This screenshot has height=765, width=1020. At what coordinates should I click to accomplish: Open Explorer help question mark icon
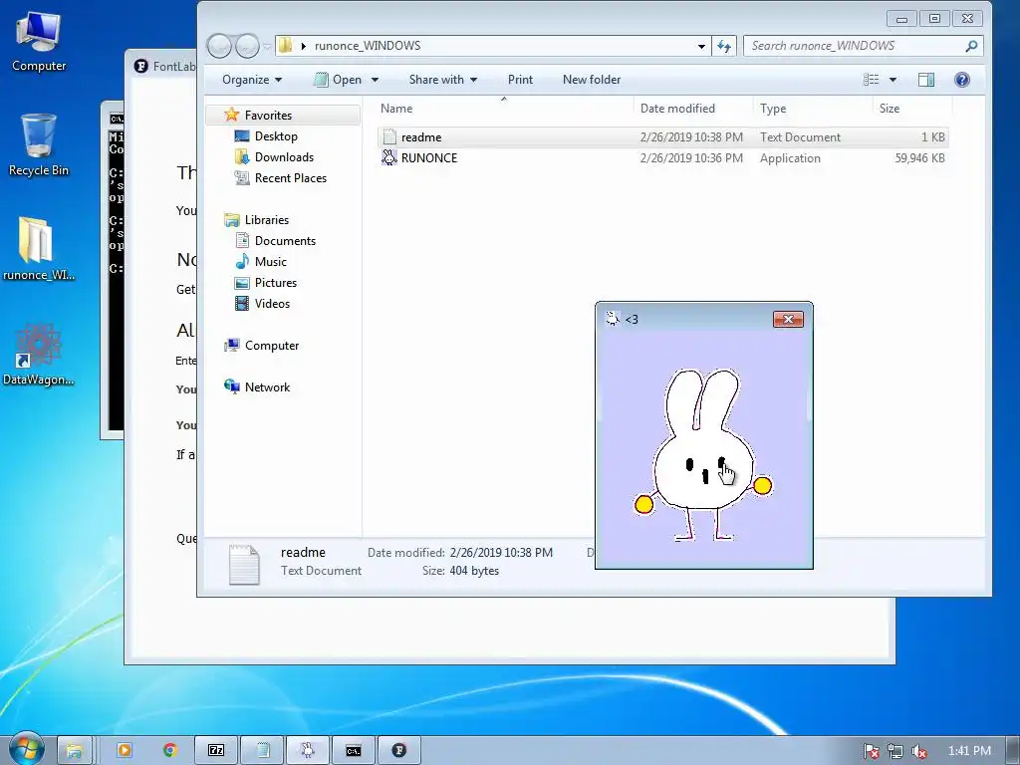click(962, 80)
